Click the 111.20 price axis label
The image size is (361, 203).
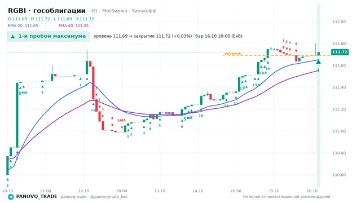coord(339,109)
